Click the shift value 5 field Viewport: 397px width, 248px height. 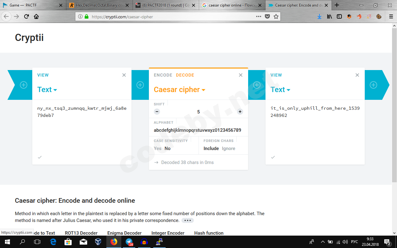tap(198, 112)
